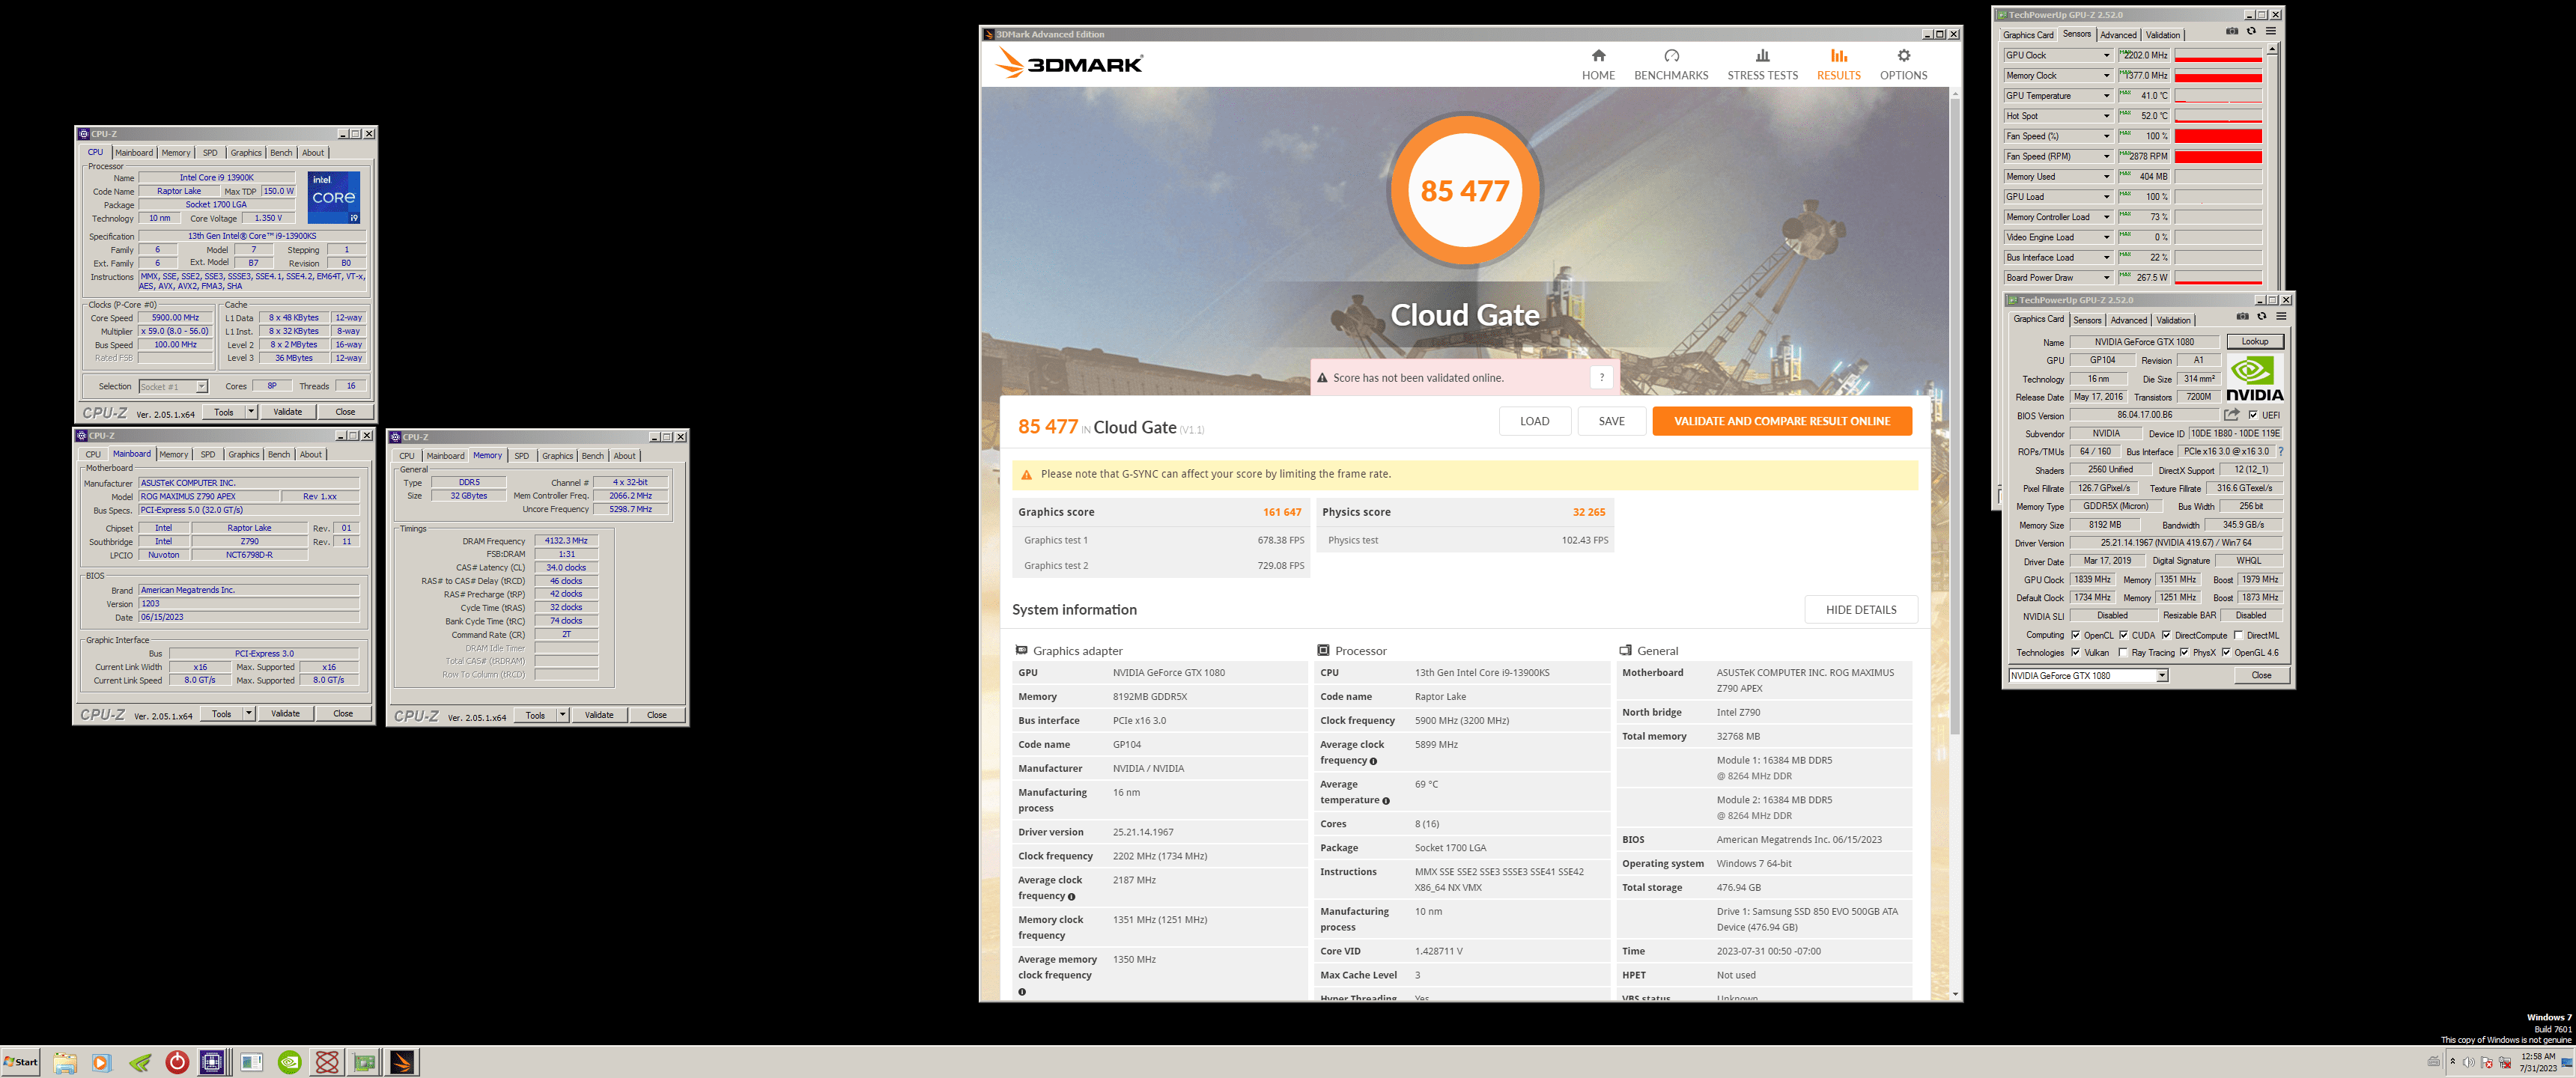Toggle the Ray Tracing checkbox in GPU-Z
Screen dimensions: 2576x1078
click(x=2122, y=653)
